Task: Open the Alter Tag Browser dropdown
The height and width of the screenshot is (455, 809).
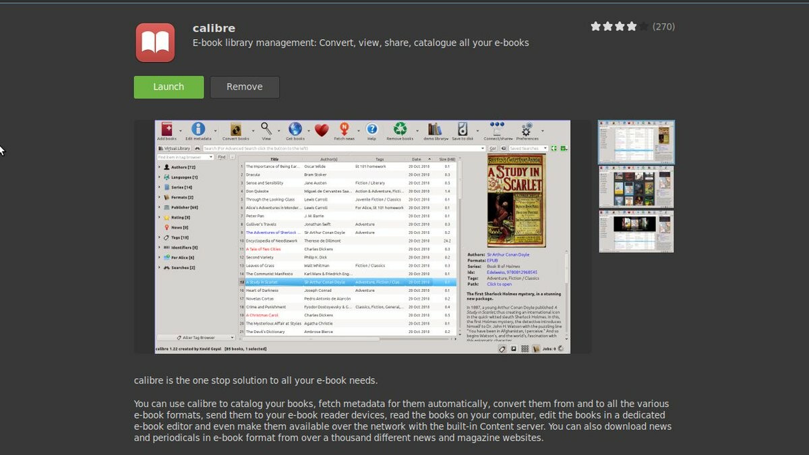Action: (196, 337)
